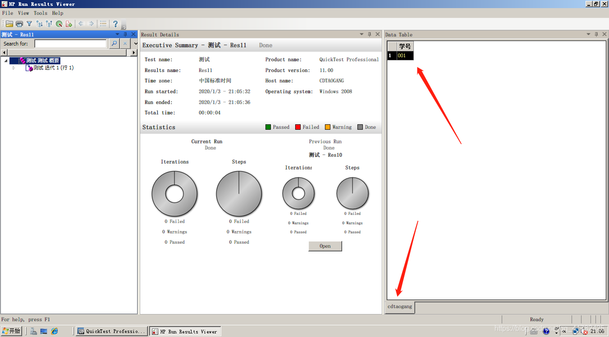Select data table cell 001
The image size is (609, 337).
click(405, 56)
